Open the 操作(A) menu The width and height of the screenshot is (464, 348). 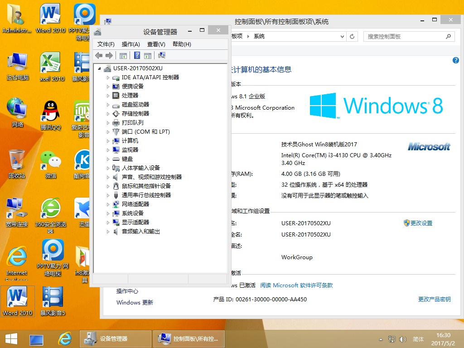pyautogui.click(x=130, y=44)
